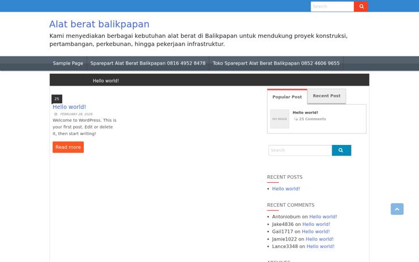This screenshot has width=419, height=262.
Task: Open Hello world! link in Lance3348's comment
Action: coord(321,246)
